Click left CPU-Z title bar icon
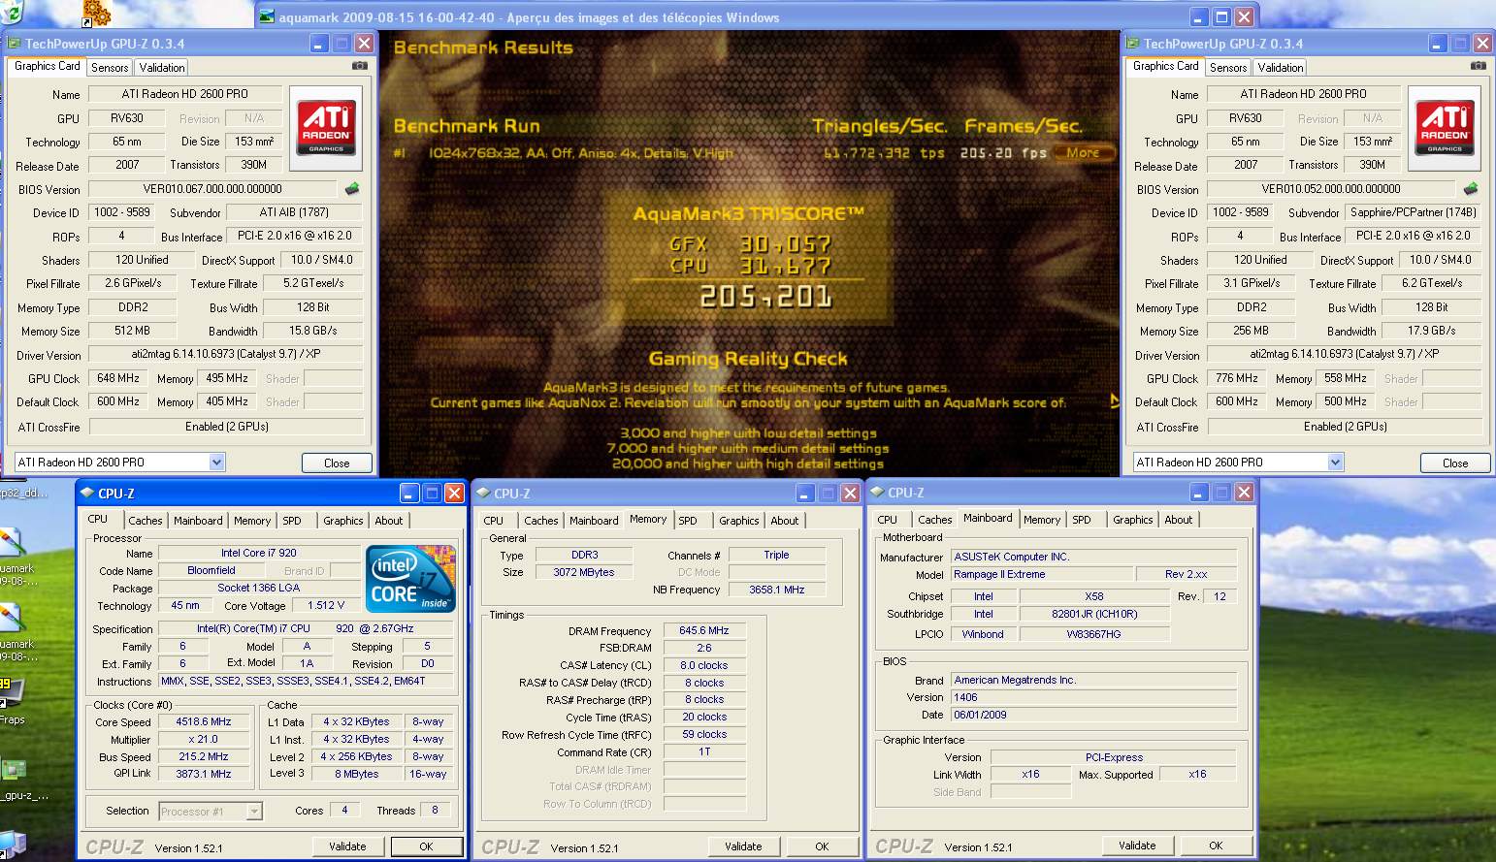Screen dimensions: 1496x862 pos(87,493)
